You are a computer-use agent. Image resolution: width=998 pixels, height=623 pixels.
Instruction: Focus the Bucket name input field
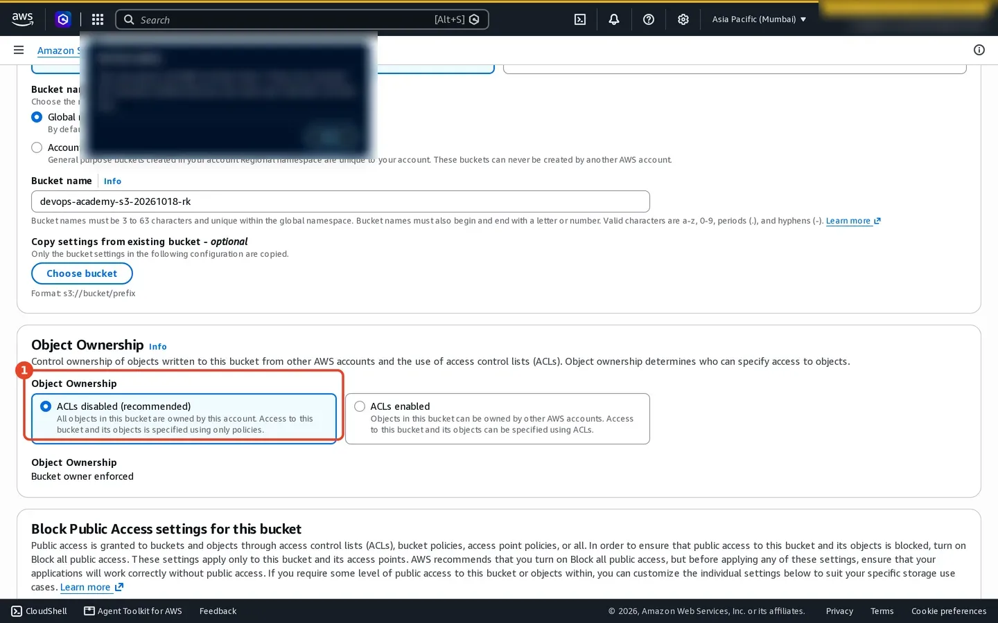click(340, 201)
